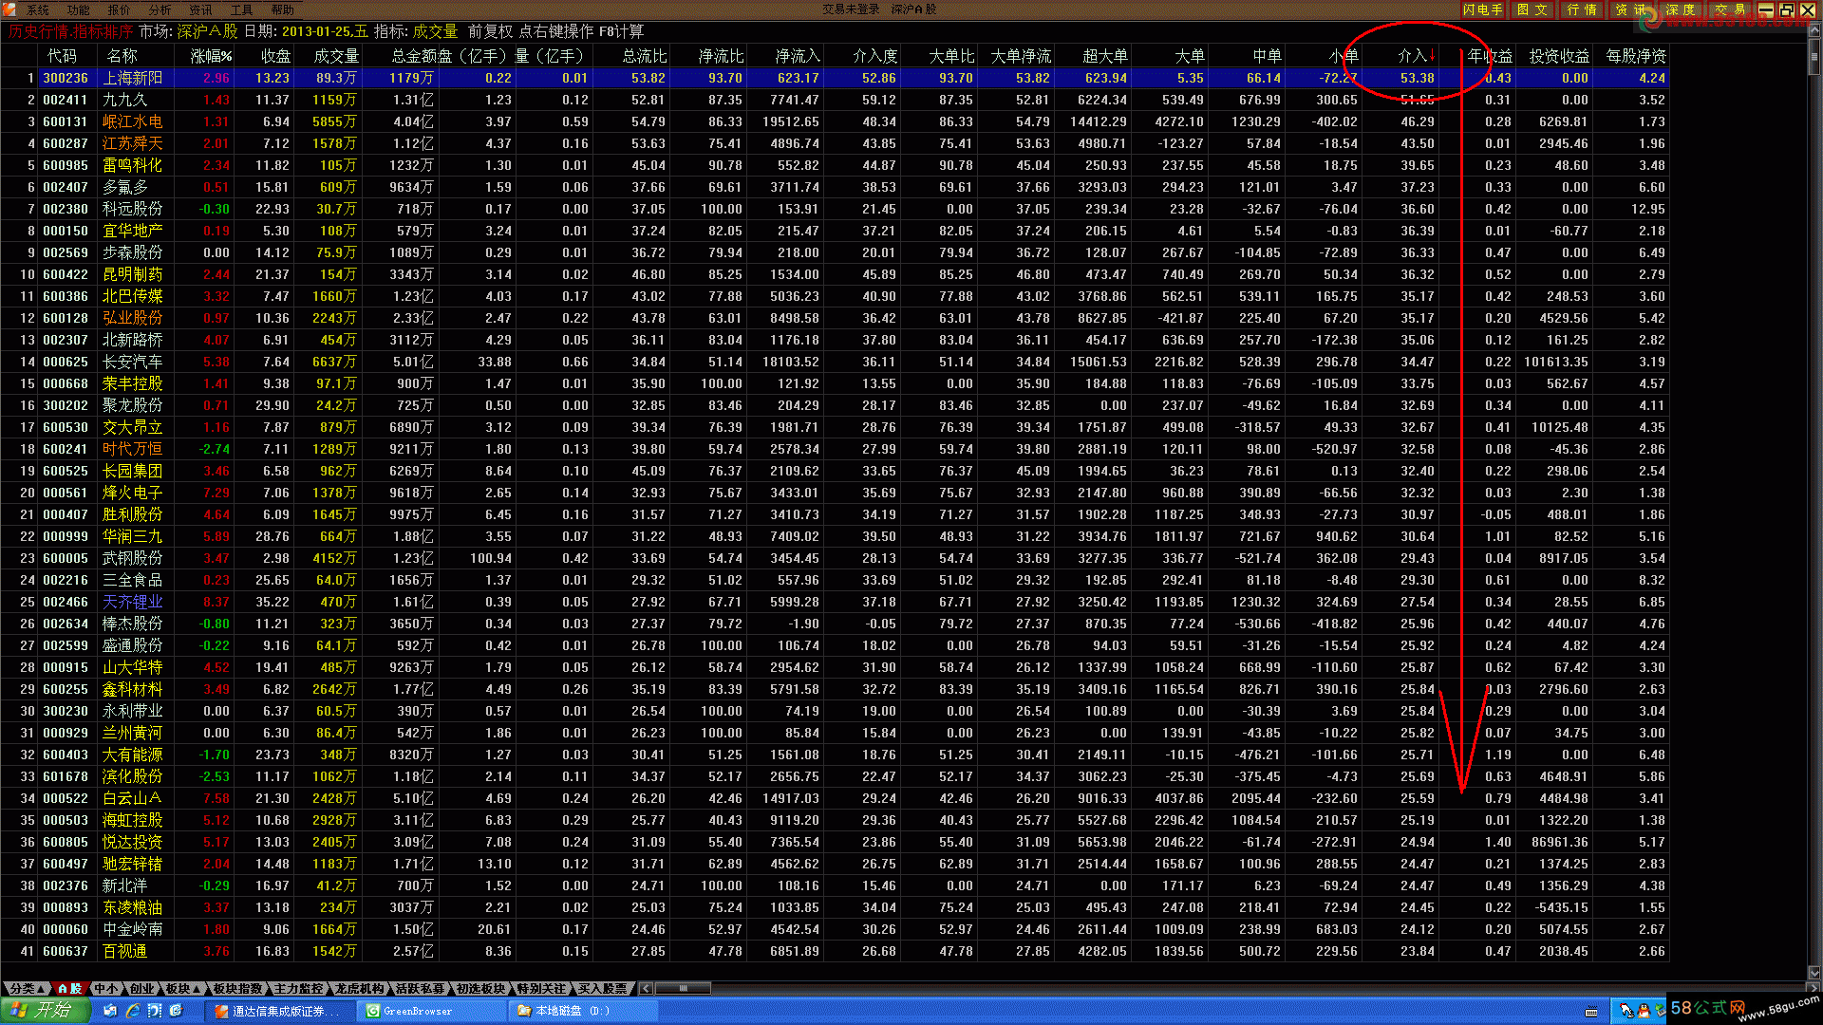Switch to GreenBrowser in the taskbar

[x=416, y=1011]
